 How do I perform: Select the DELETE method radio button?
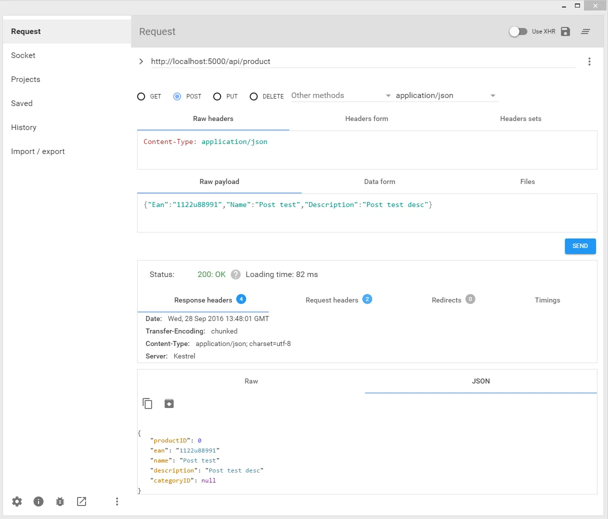pyautogui.click(x=254, y=96)
